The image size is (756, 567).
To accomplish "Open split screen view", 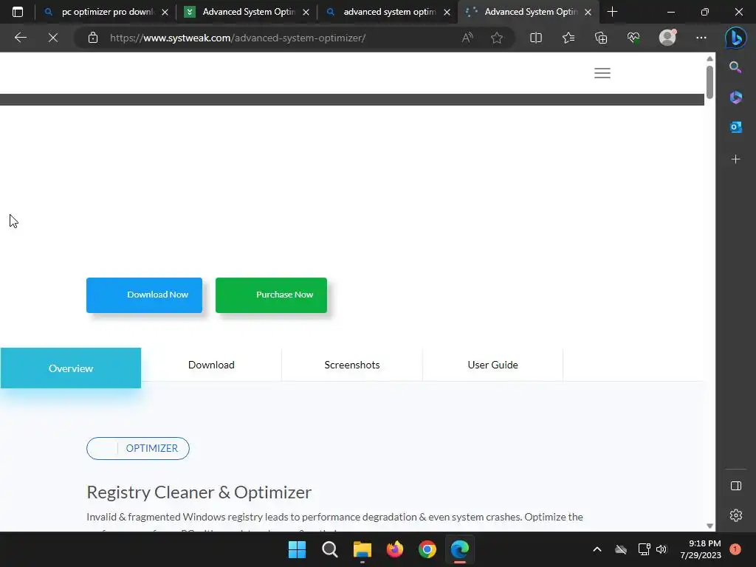I will coord(536,38).
